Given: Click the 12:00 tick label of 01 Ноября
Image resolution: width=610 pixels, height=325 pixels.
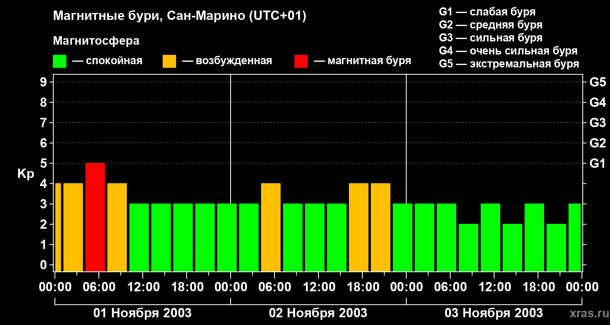Looking at the screenshot, I should click(x=143, y=287).
